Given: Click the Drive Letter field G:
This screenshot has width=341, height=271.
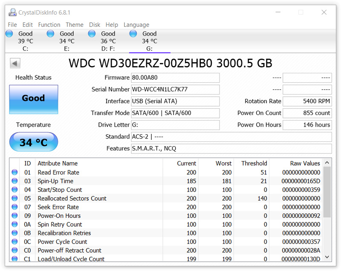Looking at the screenshot, I should click(175, 125).
